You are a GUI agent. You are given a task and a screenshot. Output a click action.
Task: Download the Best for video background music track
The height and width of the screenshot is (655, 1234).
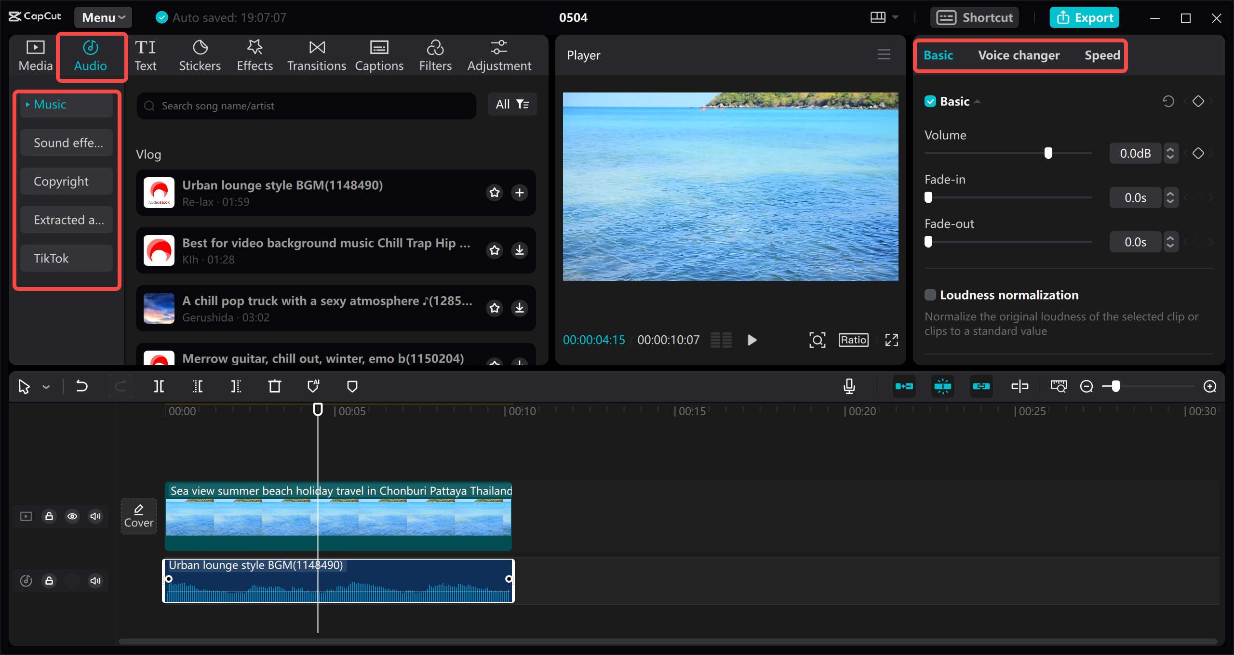point(519,250)
